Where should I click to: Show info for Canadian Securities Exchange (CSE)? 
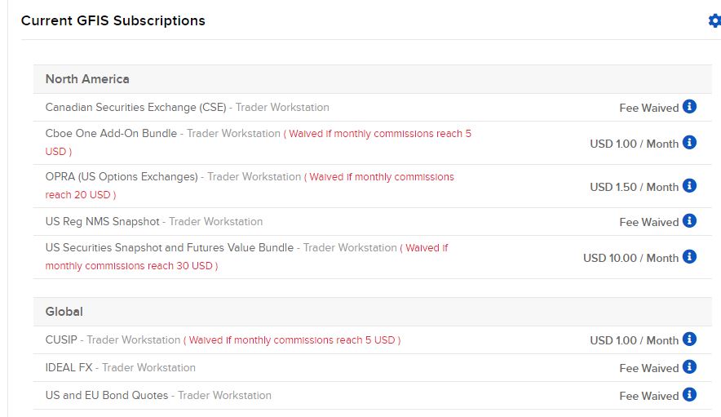pos(689,106)
